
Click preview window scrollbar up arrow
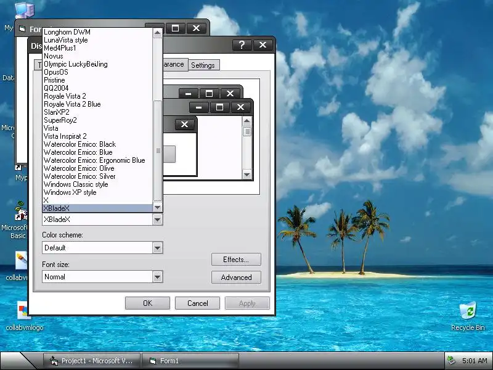coord(247,121)
